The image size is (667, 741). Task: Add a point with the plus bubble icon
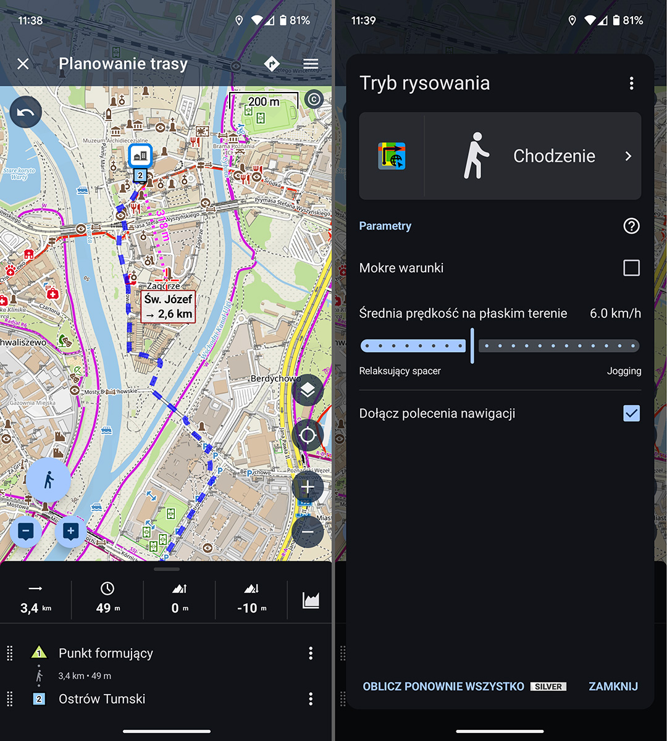pos(69,532)
